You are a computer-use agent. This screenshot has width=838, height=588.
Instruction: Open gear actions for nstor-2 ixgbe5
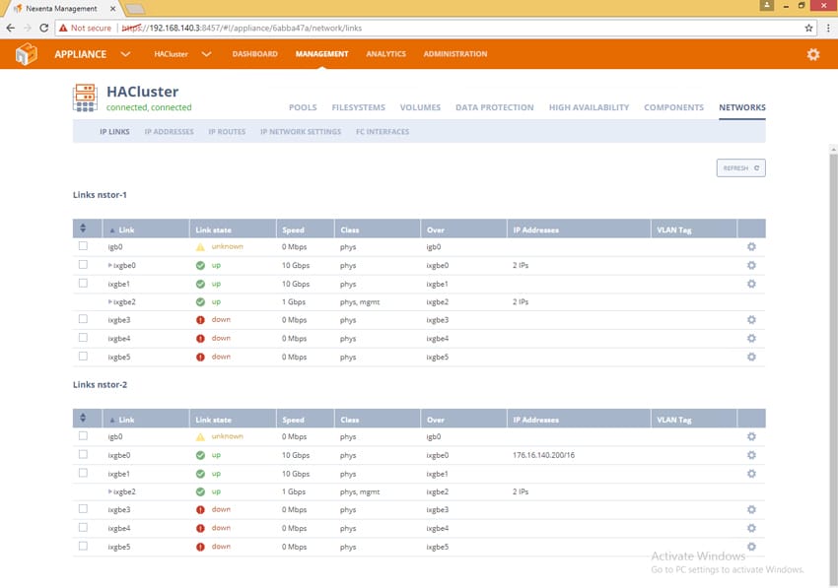pos(751,547)
